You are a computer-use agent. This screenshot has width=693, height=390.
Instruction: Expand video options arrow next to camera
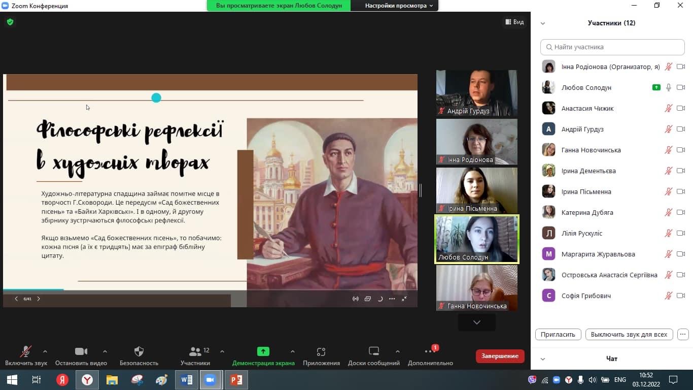pos(105,351)
